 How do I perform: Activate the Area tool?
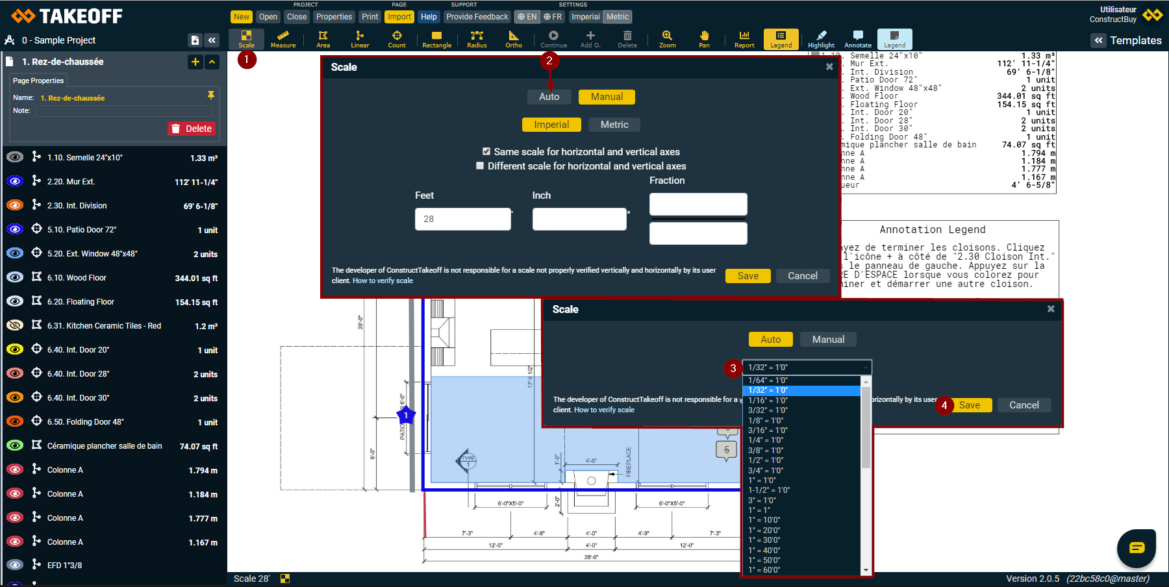click(x=323, y=39)
